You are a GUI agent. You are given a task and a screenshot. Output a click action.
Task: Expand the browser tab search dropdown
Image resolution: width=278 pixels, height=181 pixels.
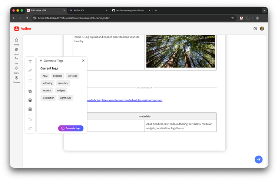pyautogui.click(x=264, y=10)
